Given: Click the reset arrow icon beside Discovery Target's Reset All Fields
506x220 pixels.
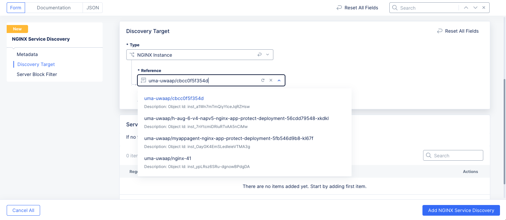Looking at the screenshot, I should (439, 31).
